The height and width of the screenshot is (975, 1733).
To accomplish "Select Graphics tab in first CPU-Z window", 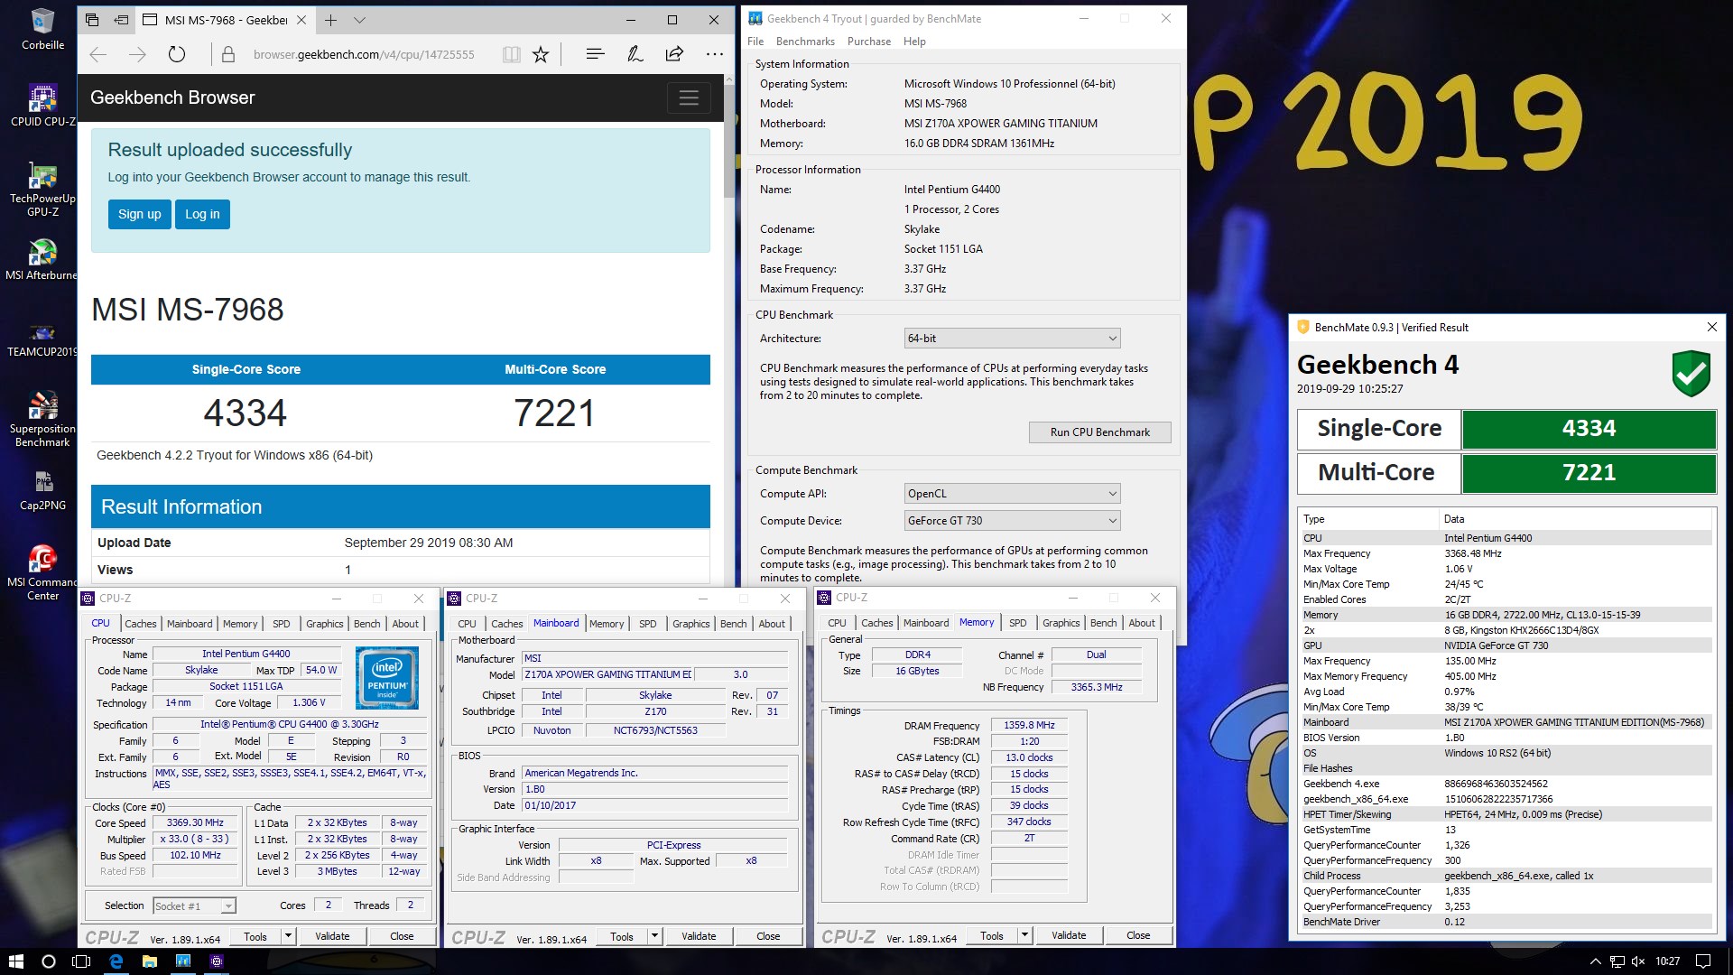I will pyautogui.click(x=325, y=624).
